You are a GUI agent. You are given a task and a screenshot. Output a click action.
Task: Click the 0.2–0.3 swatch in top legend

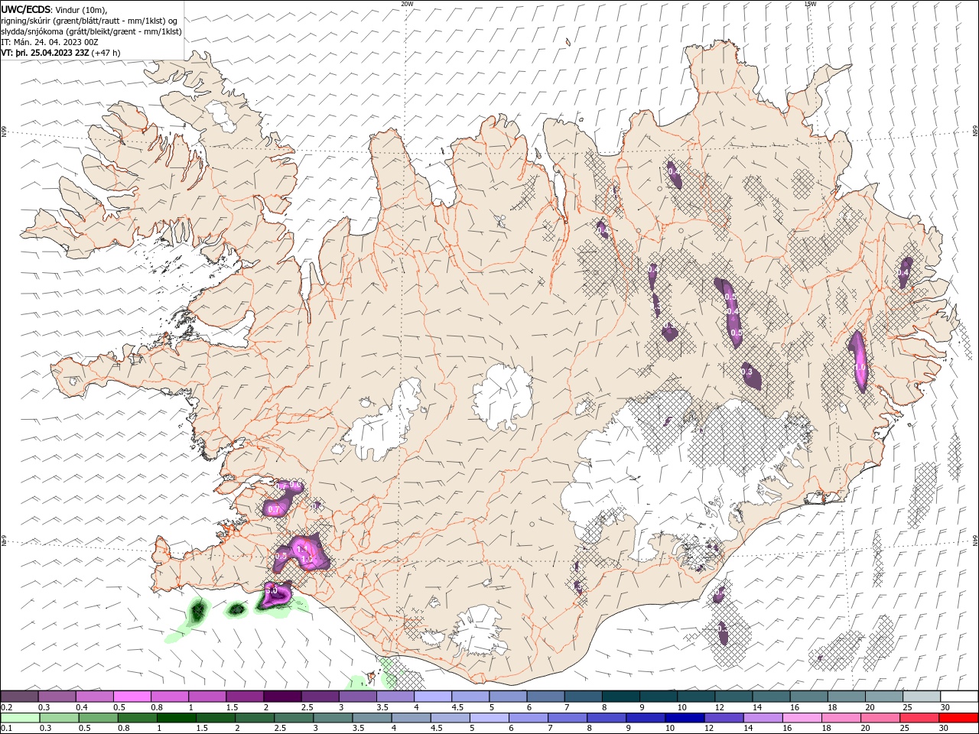(19, 696)
